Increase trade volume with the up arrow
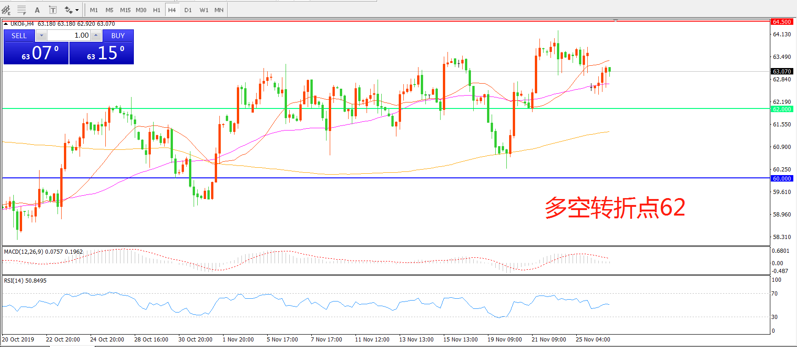 (x=96, y=35)
